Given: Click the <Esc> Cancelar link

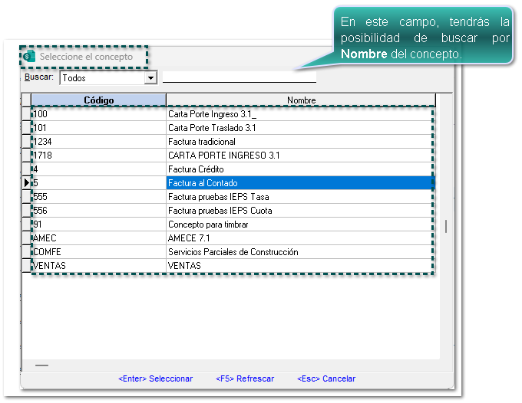Looking at the screenshot, I should (326, 378).
